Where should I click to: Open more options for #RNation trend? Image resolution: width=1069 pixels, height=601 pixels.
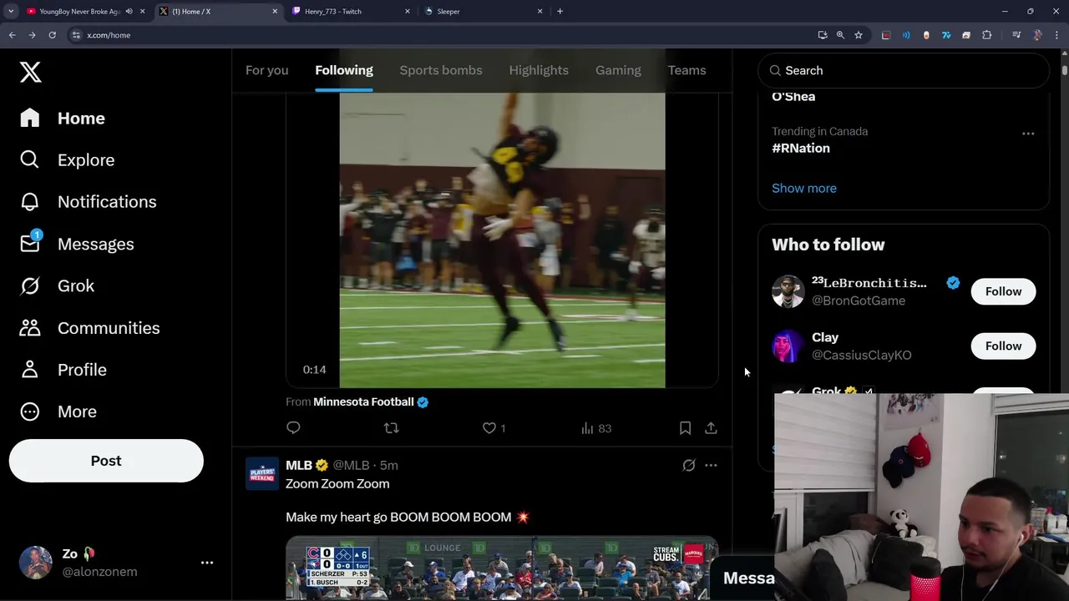(1028, 134)
